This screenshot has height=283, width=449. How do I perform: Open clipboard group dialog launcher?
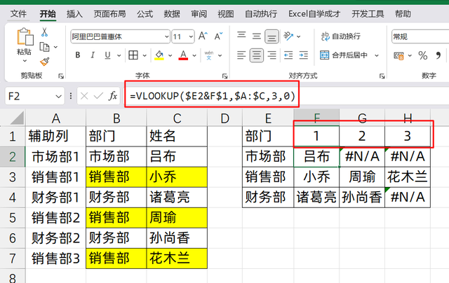tap(61, 76)
